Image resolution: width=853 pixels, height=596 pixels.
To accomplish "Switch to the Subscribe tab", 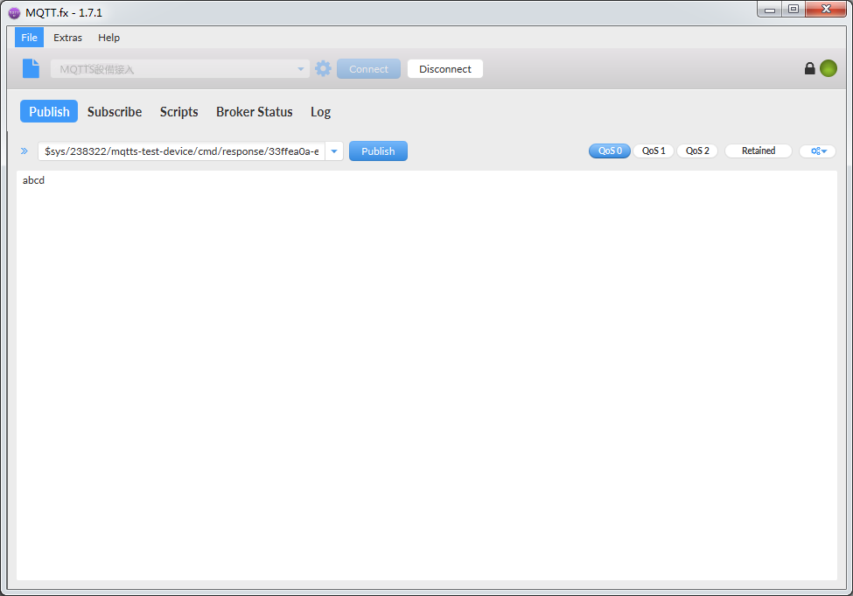I will pos(115,111).
